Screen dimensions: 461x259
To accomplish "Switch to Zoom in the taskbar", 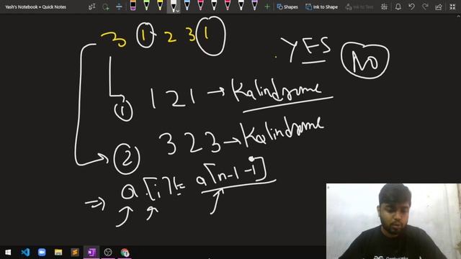I will pyautogui.click(x=42, y=253).
